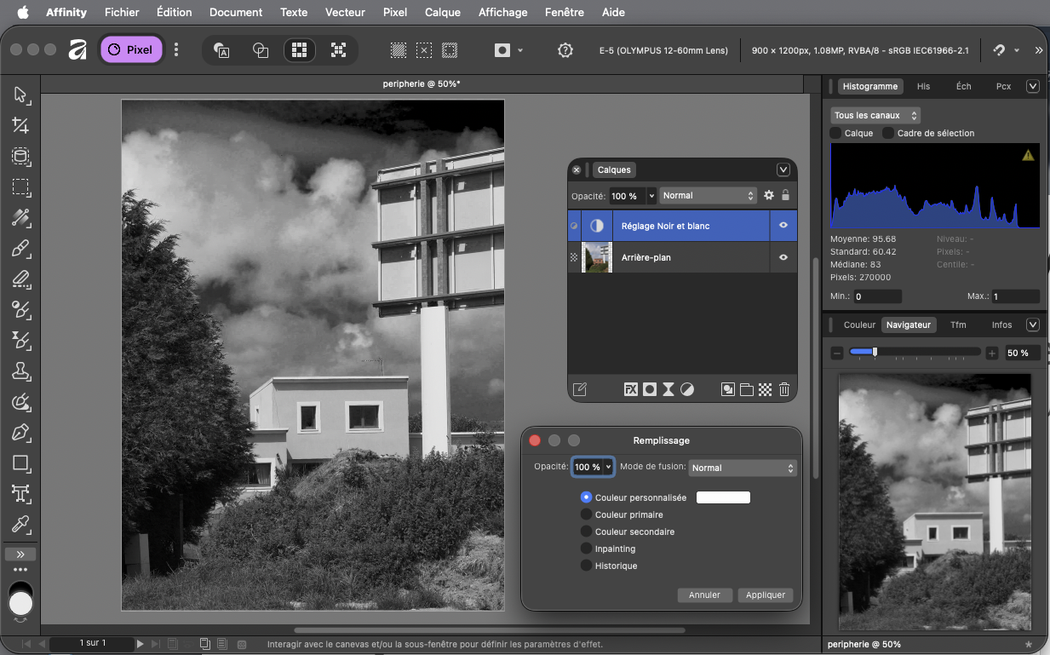The width and height of the screenshot is (1050, 655).
Task: Select the Pen tool
Action: [x=20, y=433]
